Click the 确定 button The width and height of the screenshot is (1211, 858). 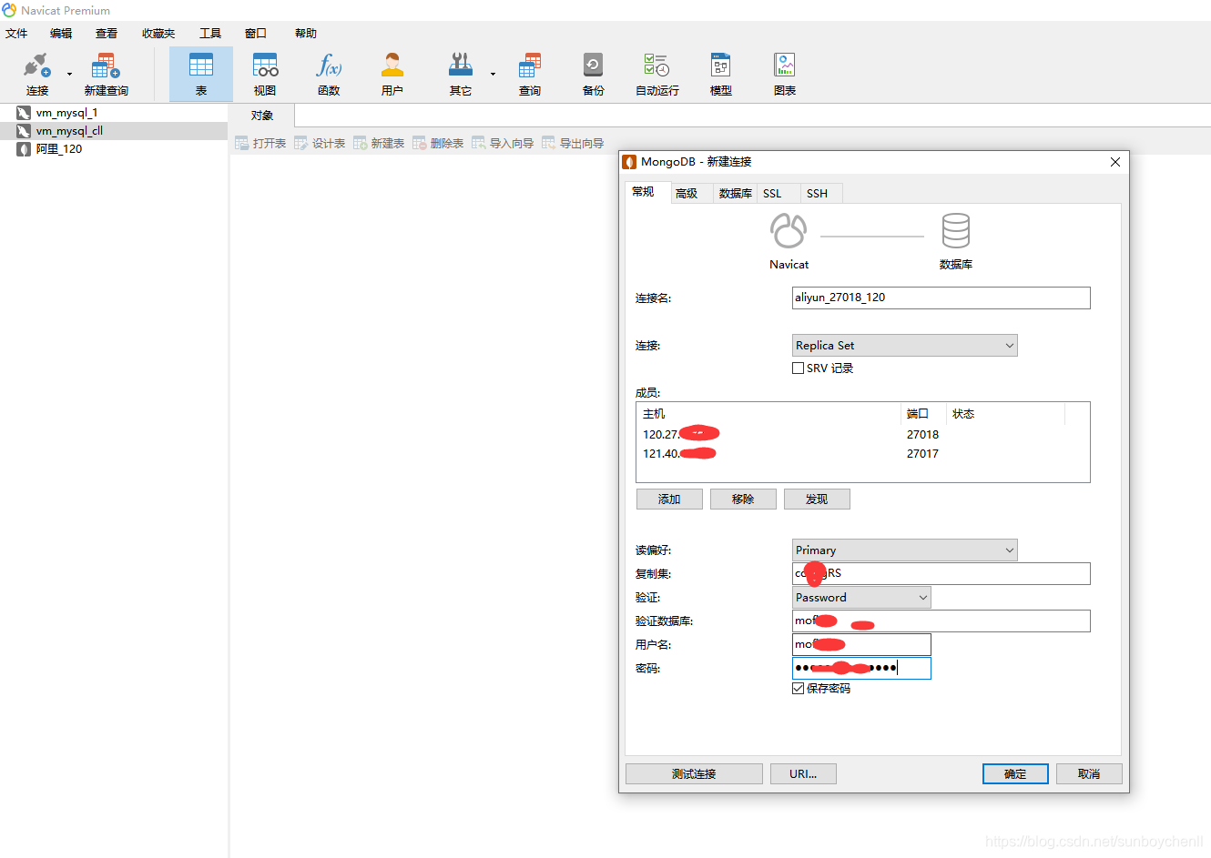click(1015, 774)
